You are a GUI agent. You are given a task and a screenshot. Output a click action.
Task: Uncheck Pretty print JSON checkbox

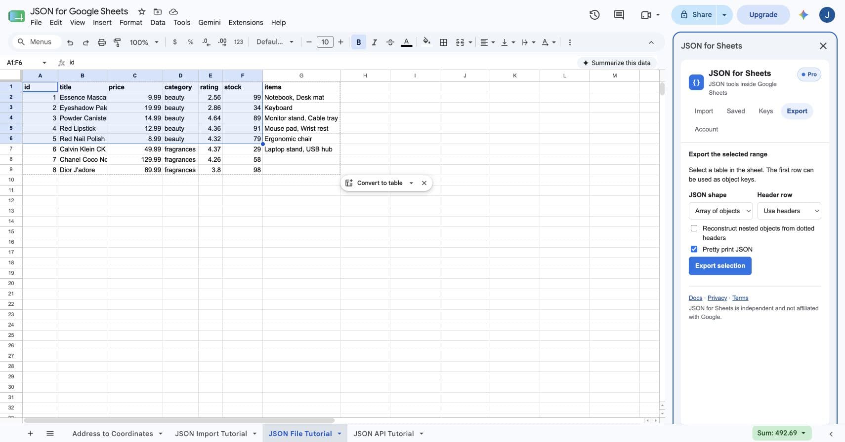[x=694, y=249]
